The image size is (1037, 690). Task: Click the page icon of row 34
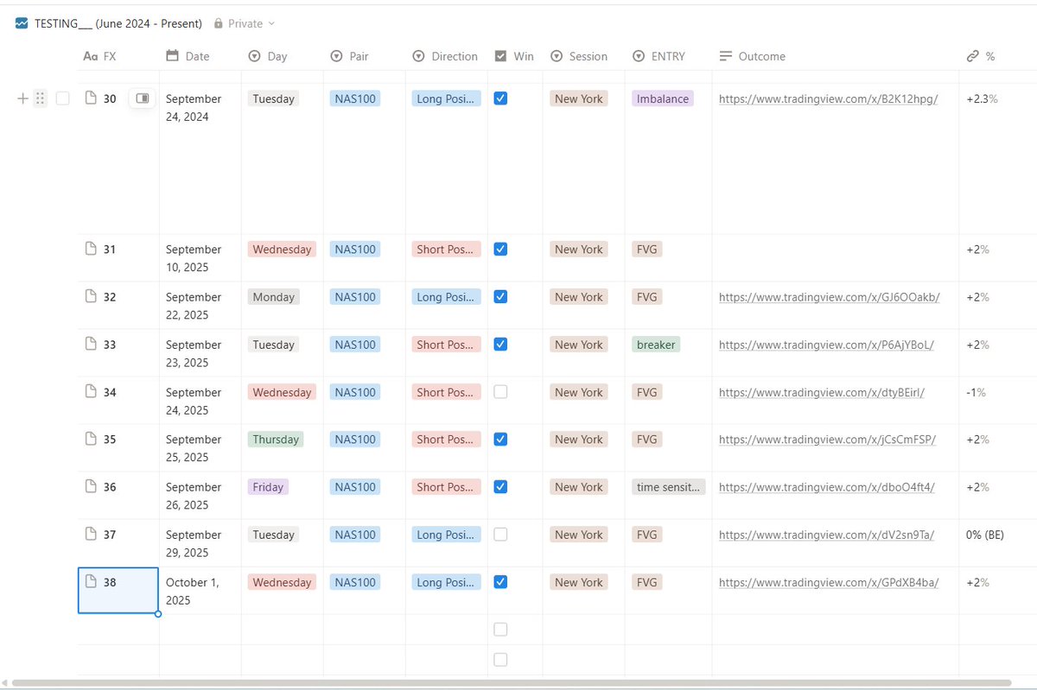click(x=91, y=391)
